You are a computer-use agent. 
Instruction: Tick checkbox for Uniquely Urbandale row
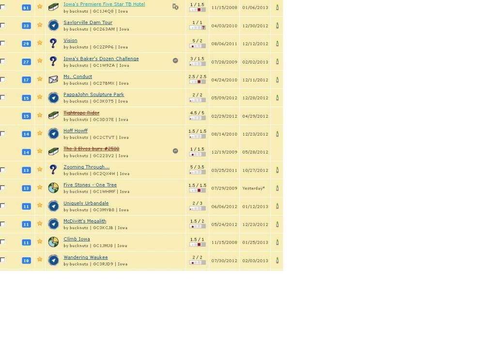tap(2, 206)
